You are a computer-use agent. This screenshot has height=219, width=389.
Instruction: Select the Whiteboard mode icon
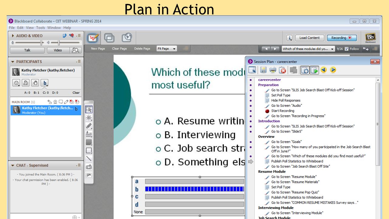(x=93, y=38)
